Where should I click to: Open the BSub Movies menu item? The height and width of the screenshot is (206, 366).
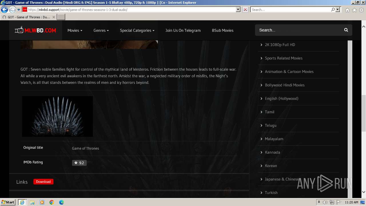click(x=222, y=30)
